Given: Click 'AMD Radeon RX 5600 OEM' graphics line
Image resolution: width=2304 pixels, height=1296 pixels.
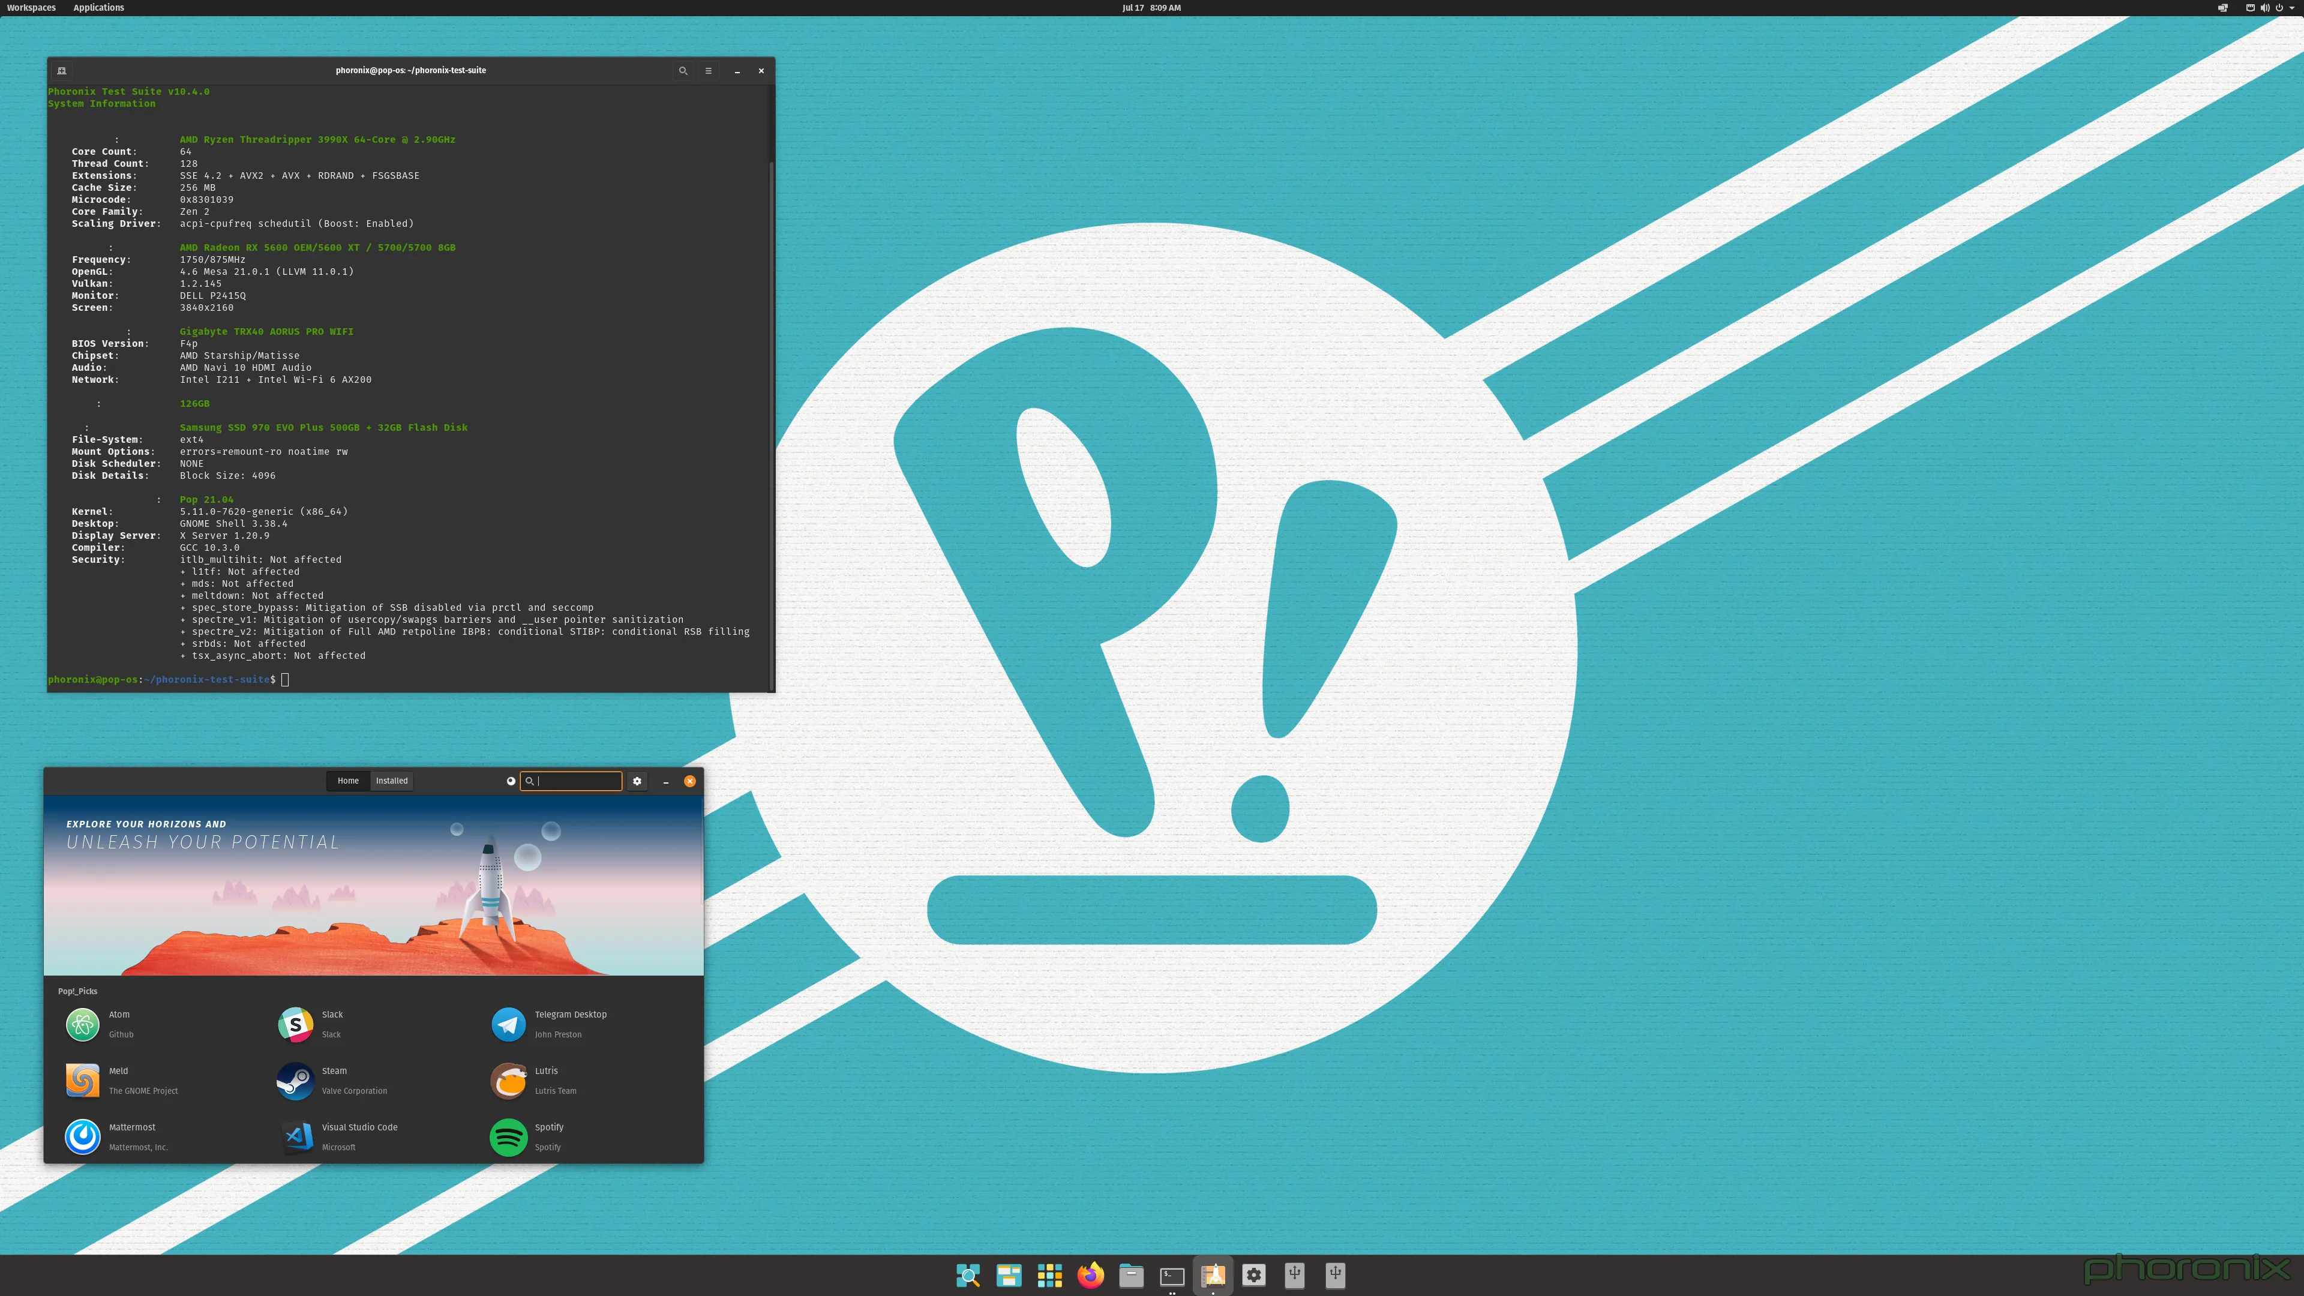Looking at the screenshot, I should [x=317, y=248].
